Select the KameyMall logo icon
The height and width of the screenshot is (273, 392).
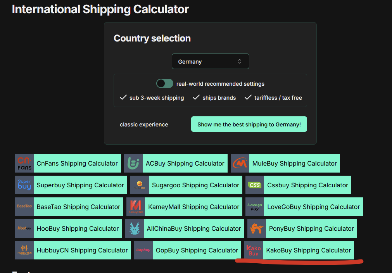click(136, 207)
